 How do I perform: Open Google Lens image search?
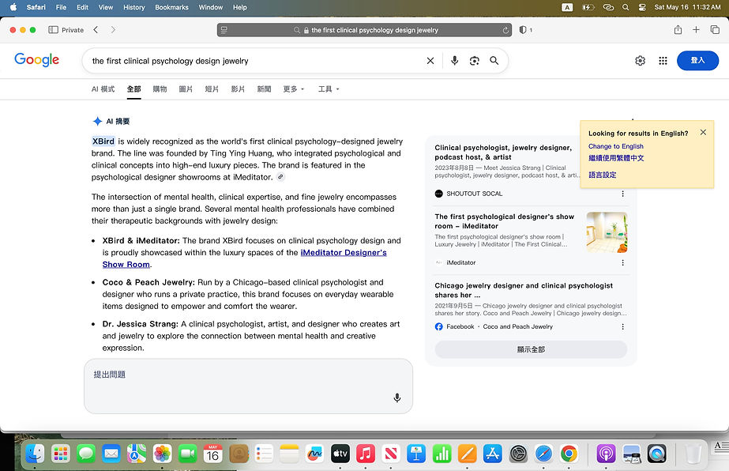474,61
